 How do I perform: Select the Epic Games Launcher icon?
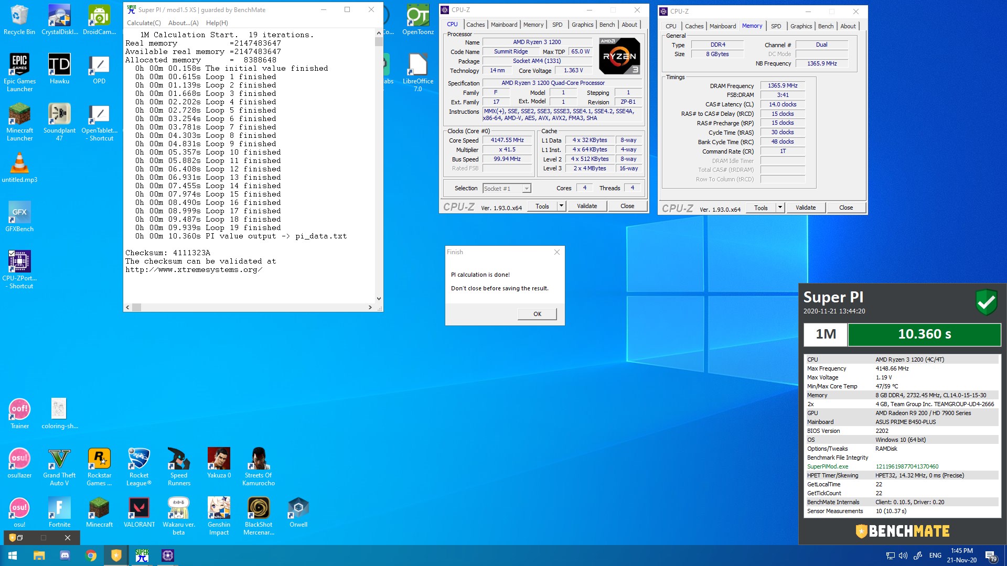19,72
